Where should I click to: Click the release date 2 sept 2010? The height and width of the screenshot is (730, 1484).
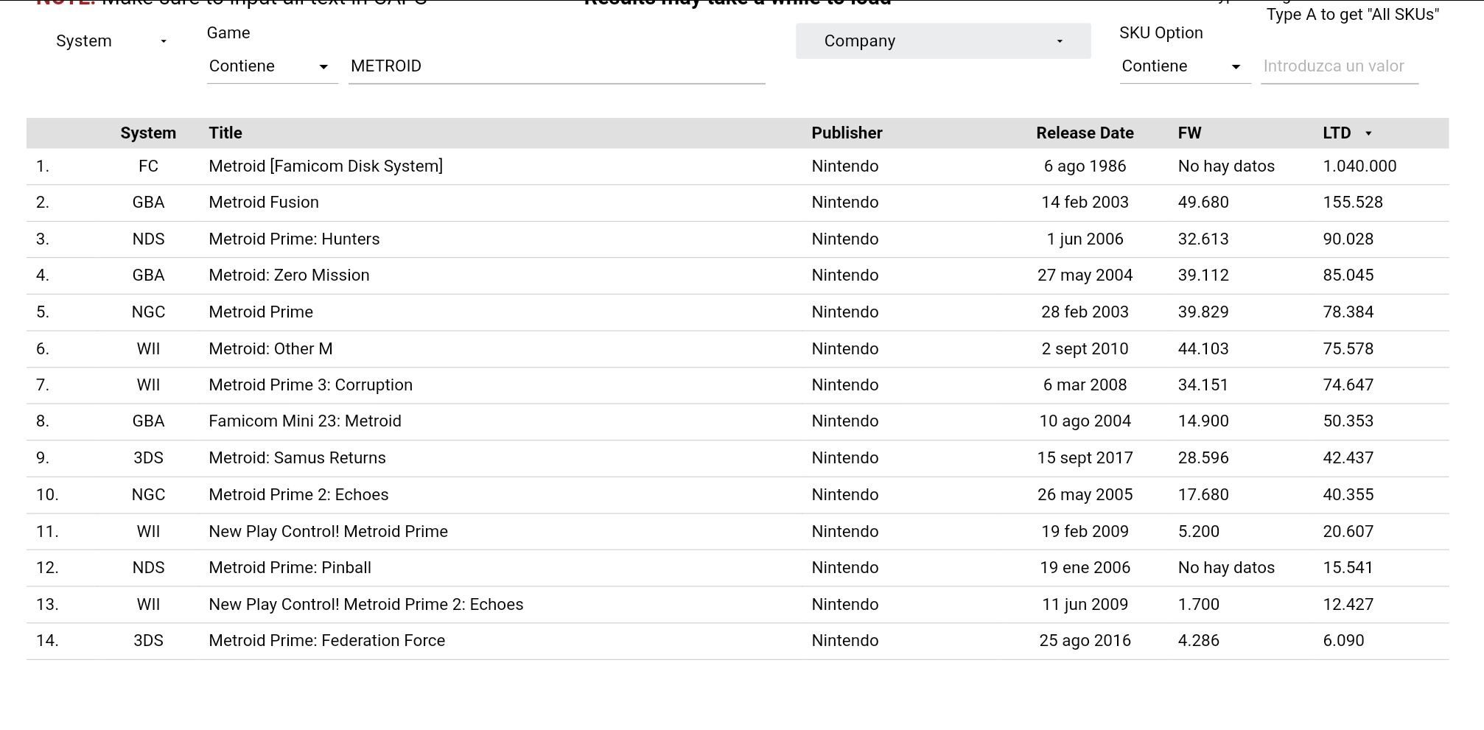[x=1085, y=349]
